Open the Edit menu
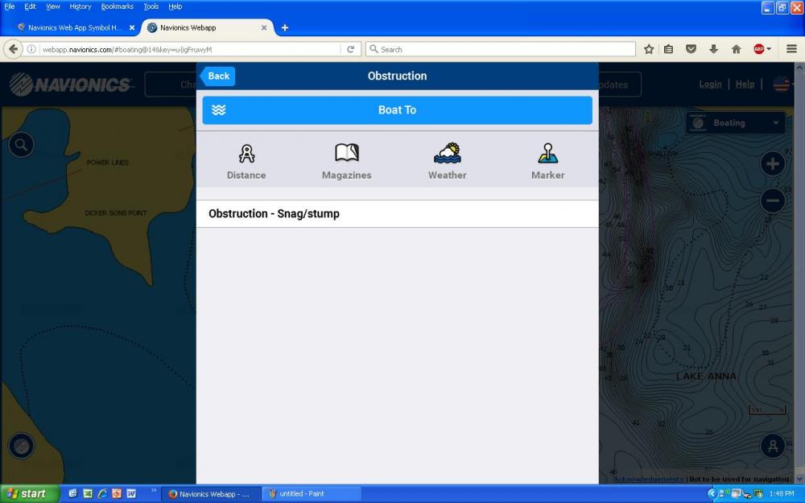 31,6
